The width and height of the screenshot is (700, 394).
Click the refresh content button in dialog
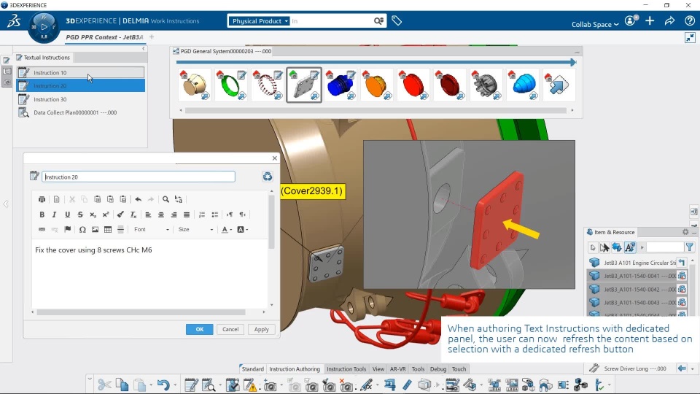coord(268,177)
